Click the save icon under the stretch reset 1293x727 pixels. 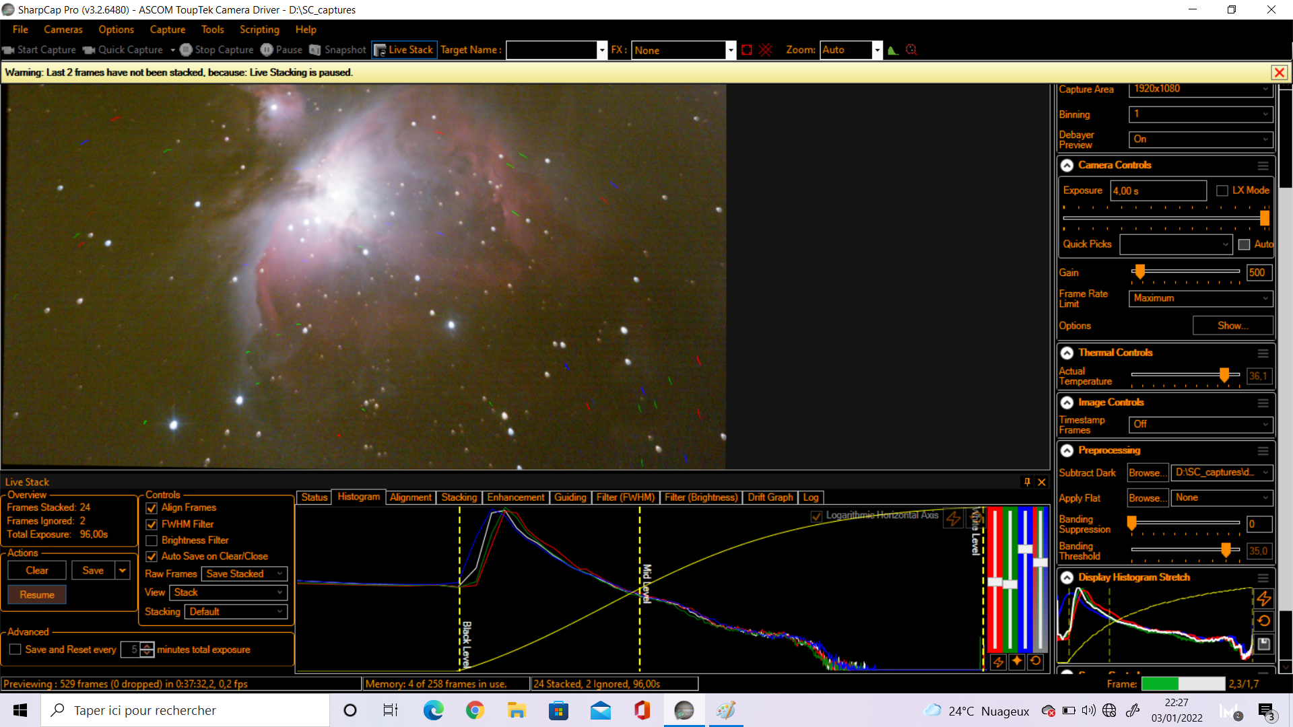1263,644
